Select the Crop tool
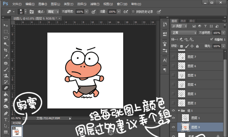 coord(6,50)
